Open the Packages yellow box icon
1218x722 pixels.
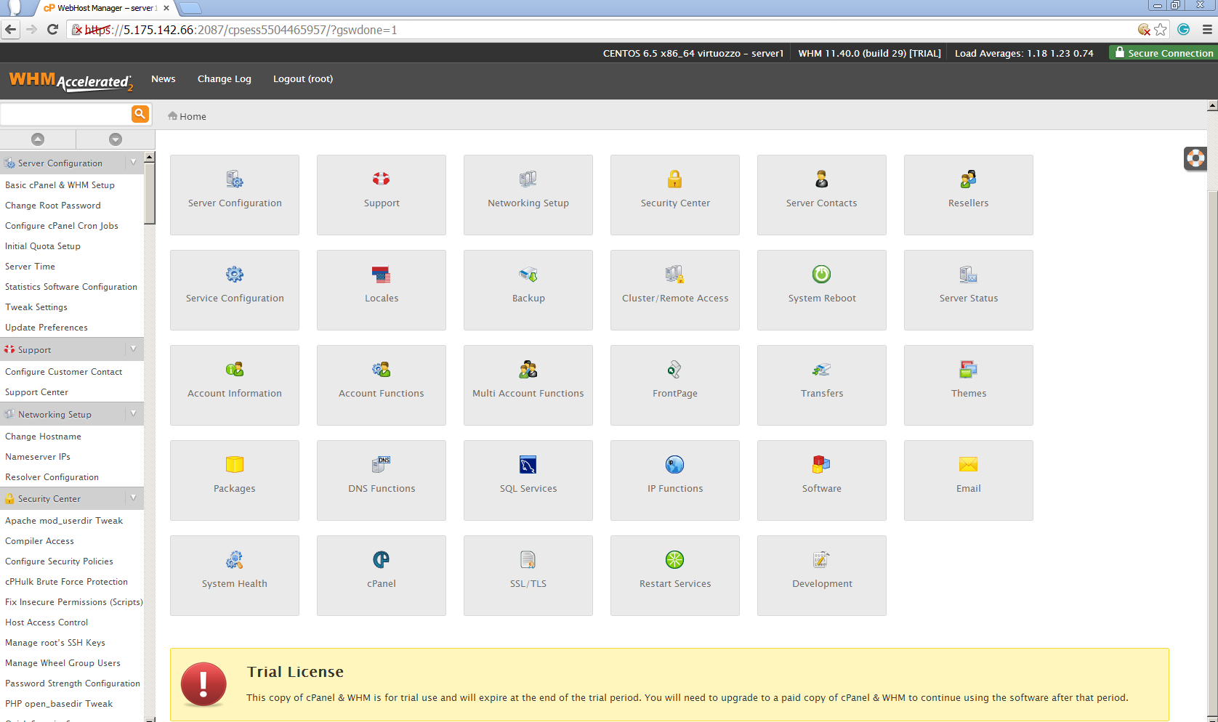[234, 465]
